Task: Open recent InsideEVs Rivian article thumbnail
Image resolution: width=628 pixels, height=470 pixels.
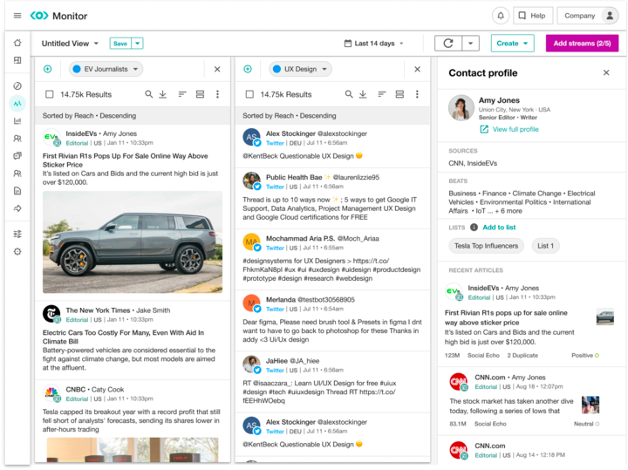Action: point(604,317)
